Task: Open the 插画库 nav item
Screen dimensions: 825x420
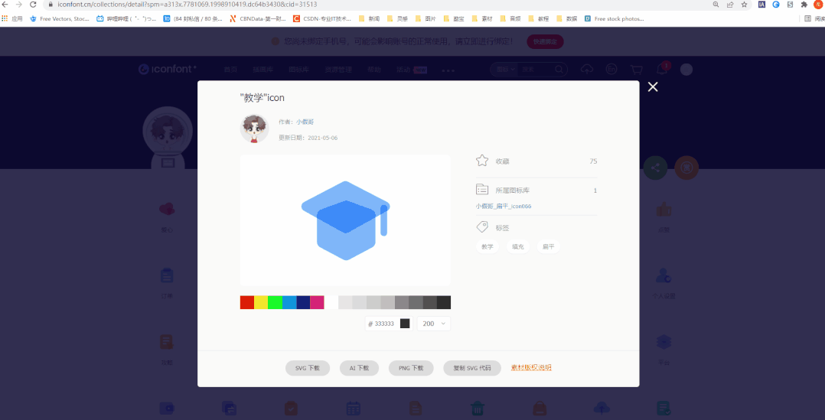Action: [x=263, y=70]
